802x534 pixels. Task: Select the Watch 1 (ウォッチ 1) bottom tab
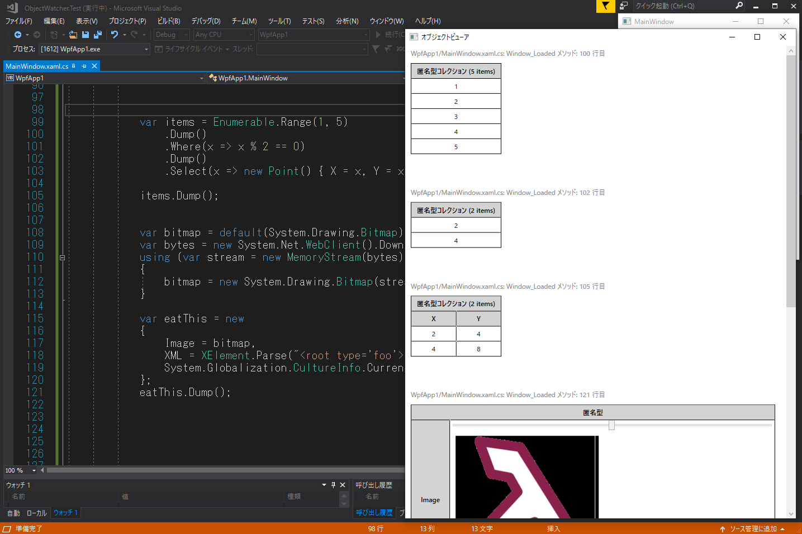tap(65, 513)
